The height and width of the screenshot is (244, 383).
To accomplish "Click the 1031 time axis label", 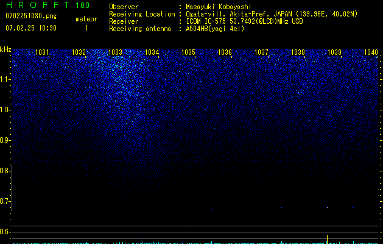I will pos(42,52).
